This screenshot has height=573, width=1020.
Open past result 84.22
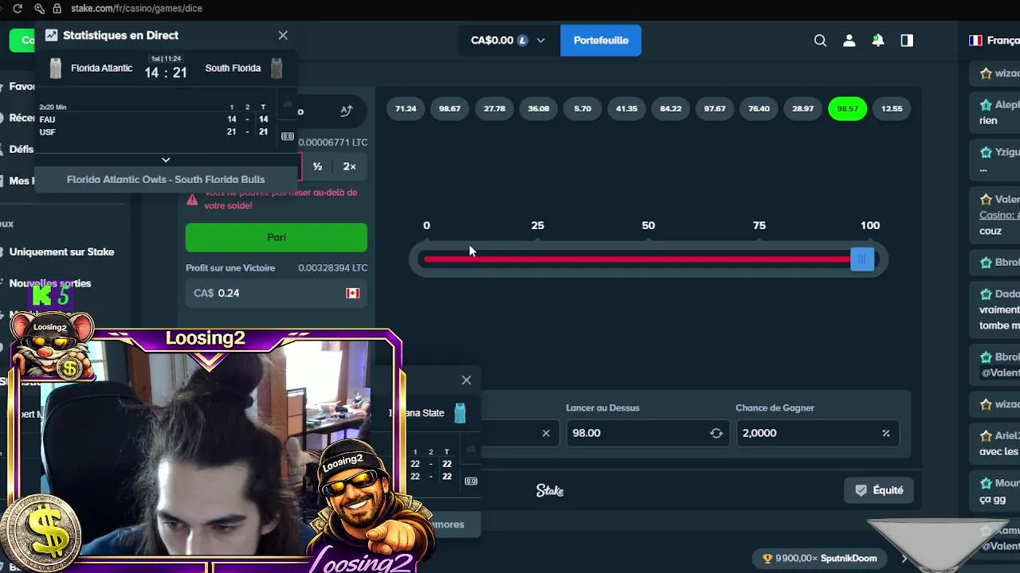pyautogui.click(x=671, y=108)
